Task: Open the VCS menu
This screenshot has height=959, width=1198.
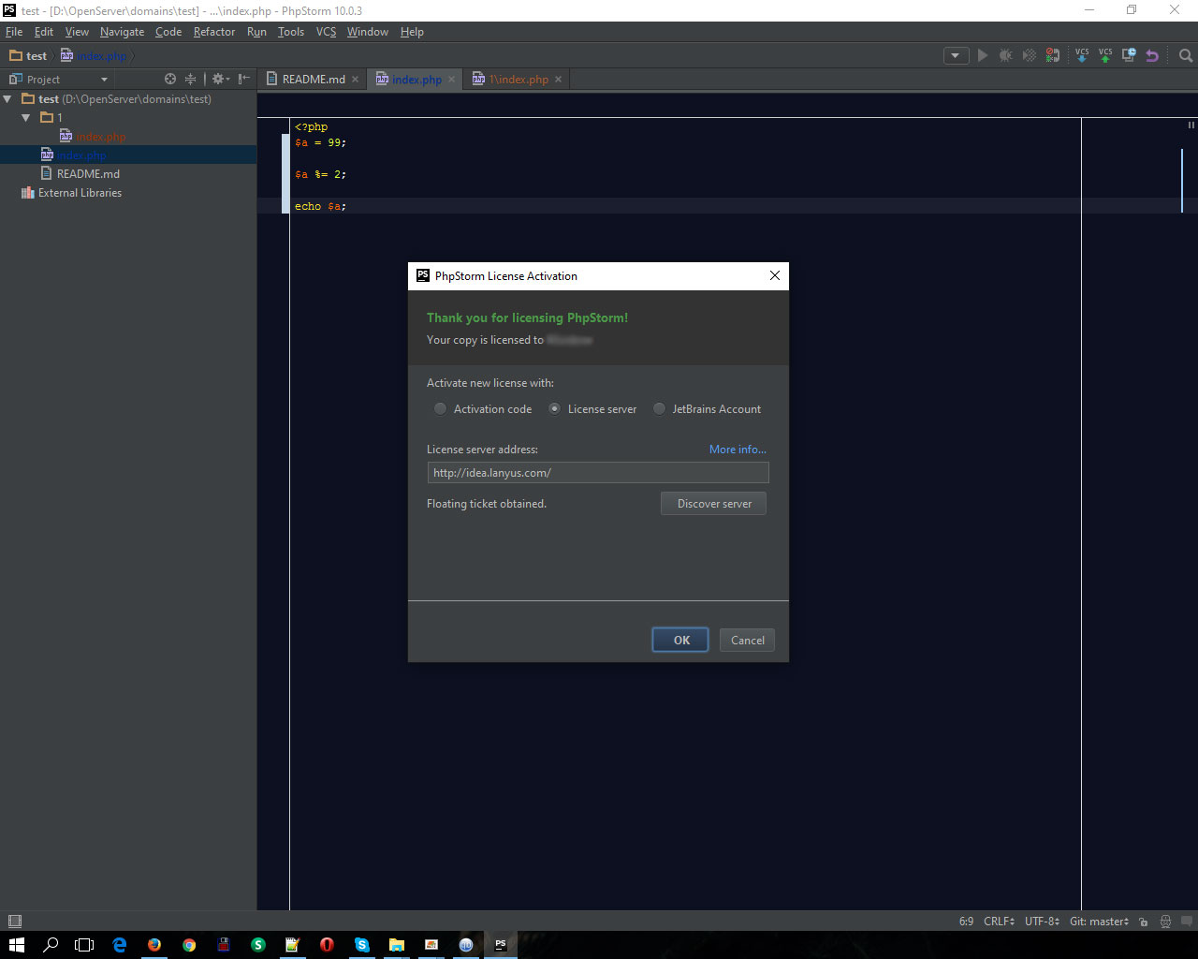Action: (x=326, y=32)
